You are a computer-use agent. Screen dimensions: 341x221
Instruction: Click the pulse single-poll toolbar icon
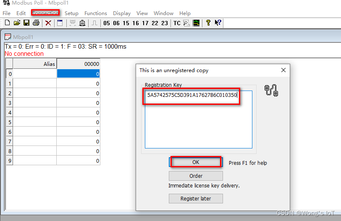(x=94, y=23)
